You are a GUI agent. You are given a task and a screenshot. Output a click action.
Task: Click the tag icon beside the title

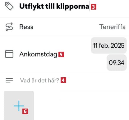click(x=9, y=6)
